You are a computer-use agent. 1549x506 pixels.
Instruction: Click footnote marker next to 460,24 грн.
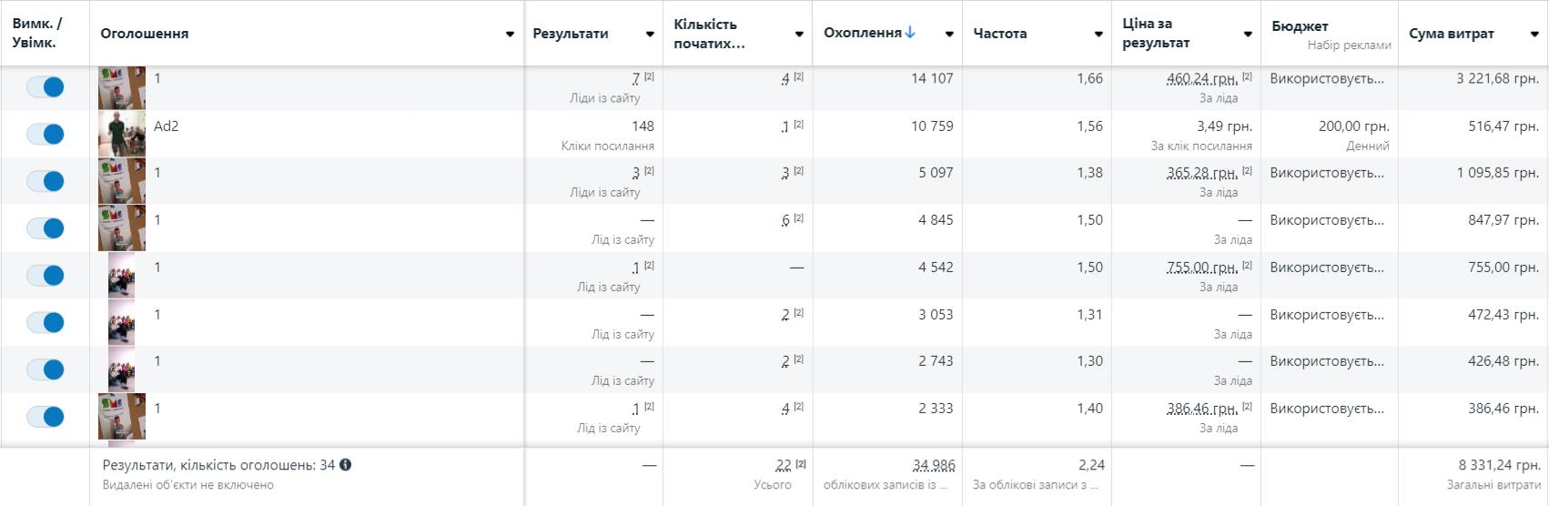1247,76
